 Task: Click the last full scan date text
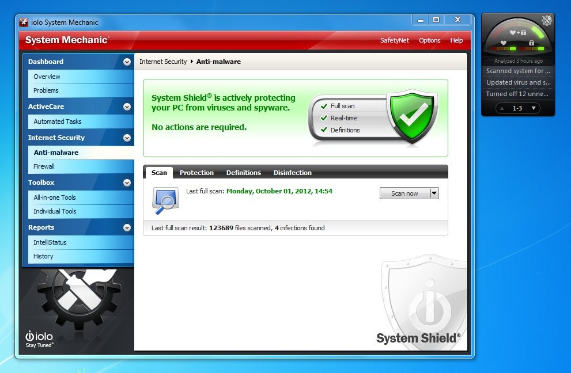(279, 191)
